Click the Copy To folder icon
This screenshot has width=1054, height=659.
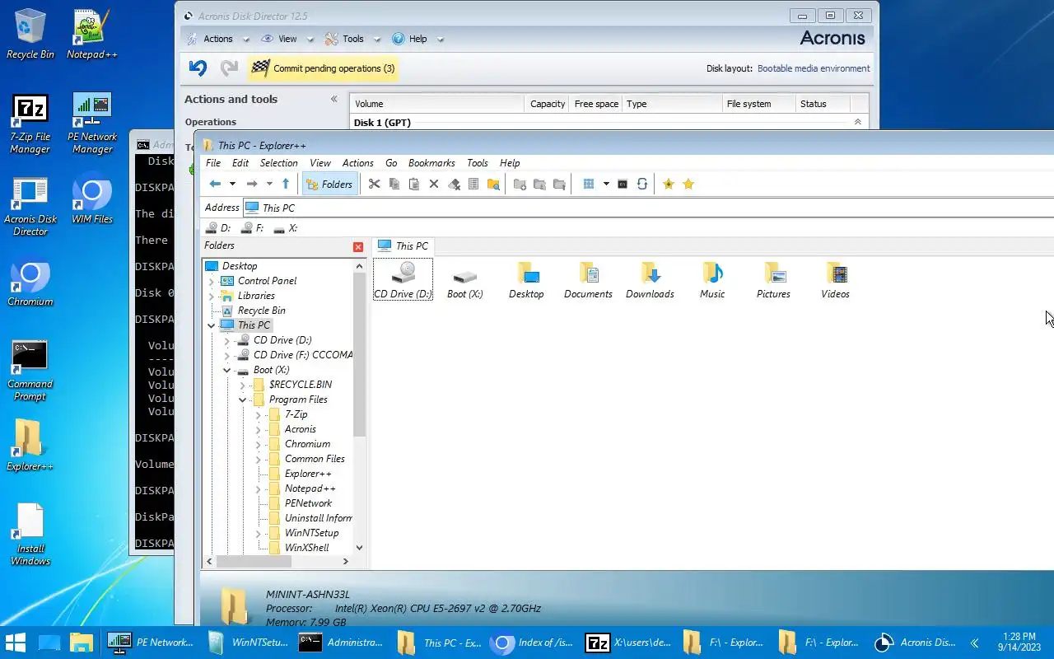(x=539, y=184)
